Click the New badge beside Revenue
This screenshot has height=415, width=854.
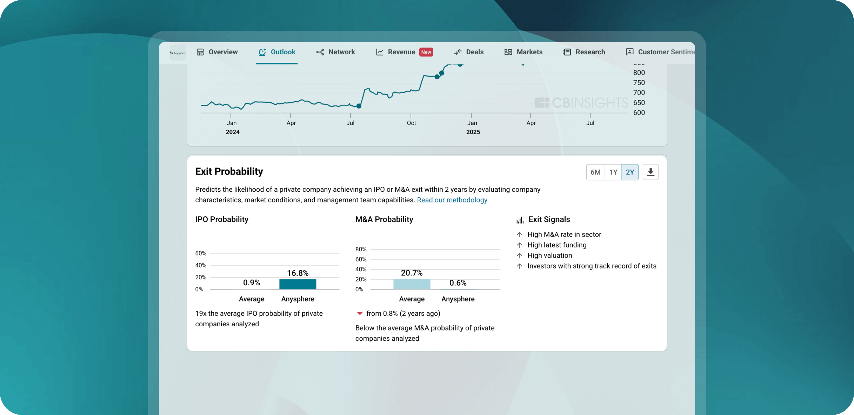click(x=426, y=52)
